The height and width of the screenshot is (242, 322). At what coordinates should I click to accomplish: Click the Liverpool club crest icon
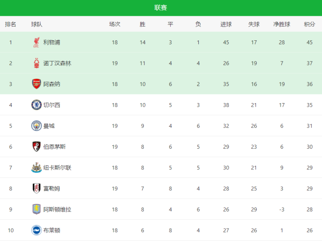[x=36, y=42]
